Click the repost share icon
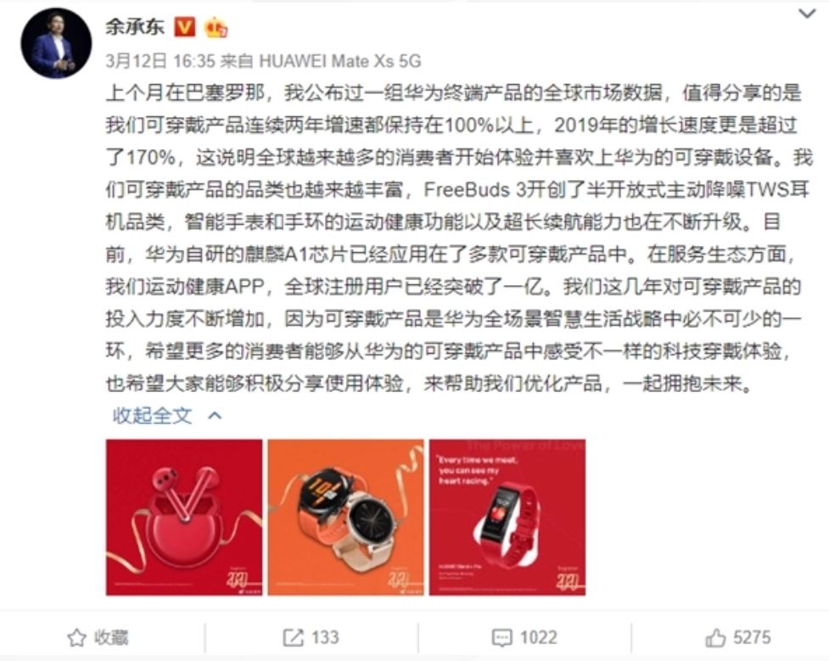Screen dimensions: 829x661 [293, 637]
